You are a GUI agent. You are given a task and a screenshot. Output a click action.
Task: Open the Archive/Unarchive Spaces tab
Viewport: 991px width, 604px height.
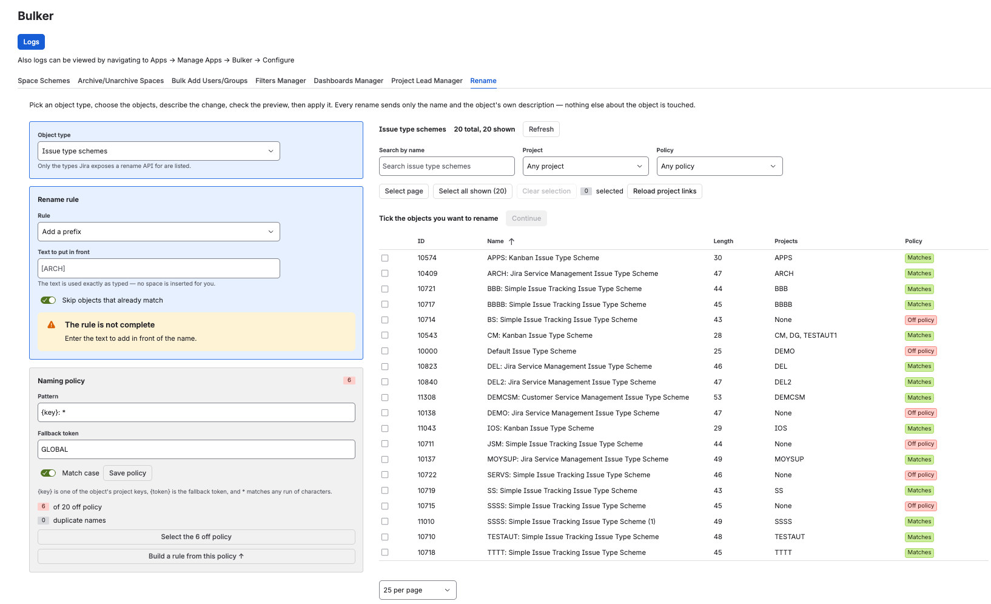[121, 81]
